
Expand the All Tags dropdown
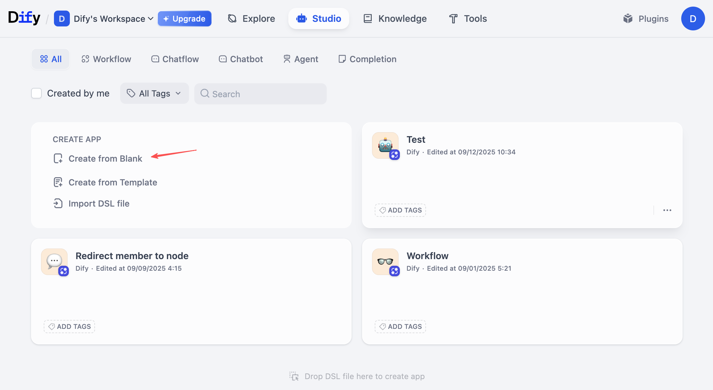coord(154,94)
